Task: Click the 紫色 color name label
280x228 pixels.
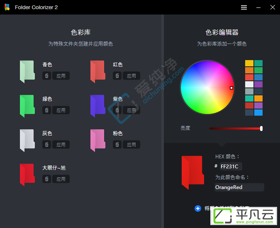Action: 118,99
